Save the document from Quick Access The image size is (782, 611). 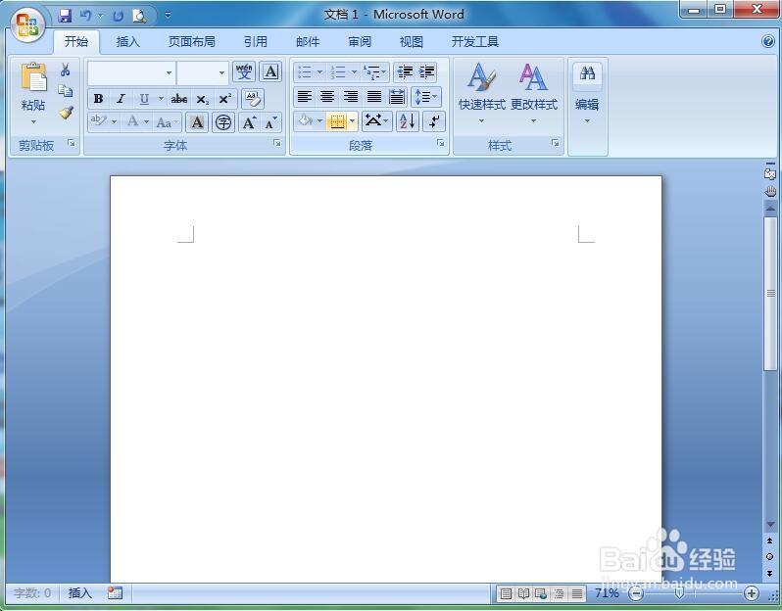[65, 16]
